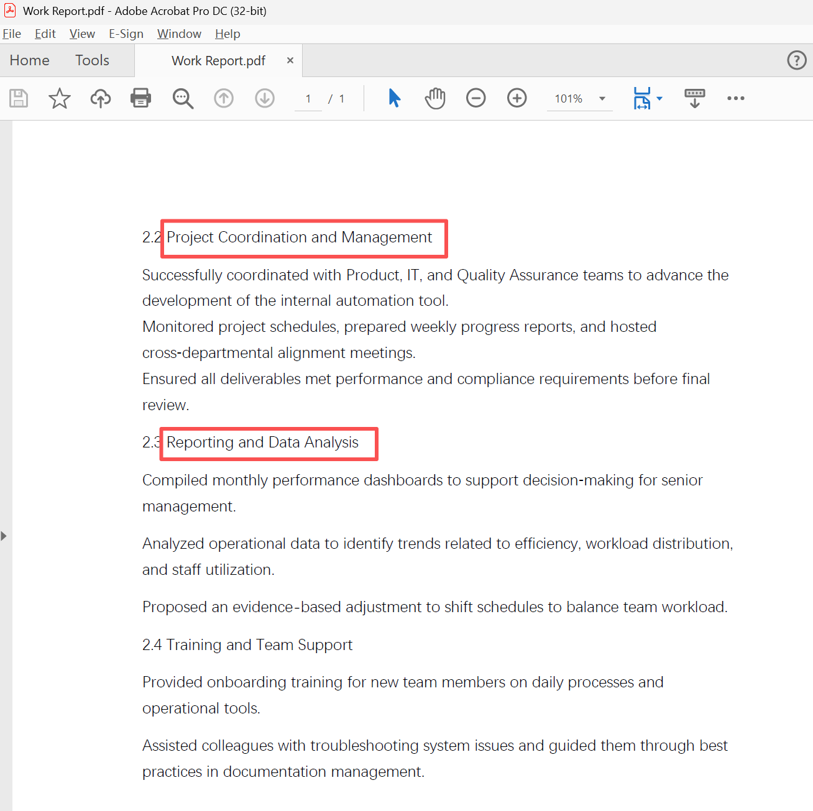This screenshot has width=813, height=811.
Task: Click line 'development of the internal automation tool.'
Action: pos(295,301)
